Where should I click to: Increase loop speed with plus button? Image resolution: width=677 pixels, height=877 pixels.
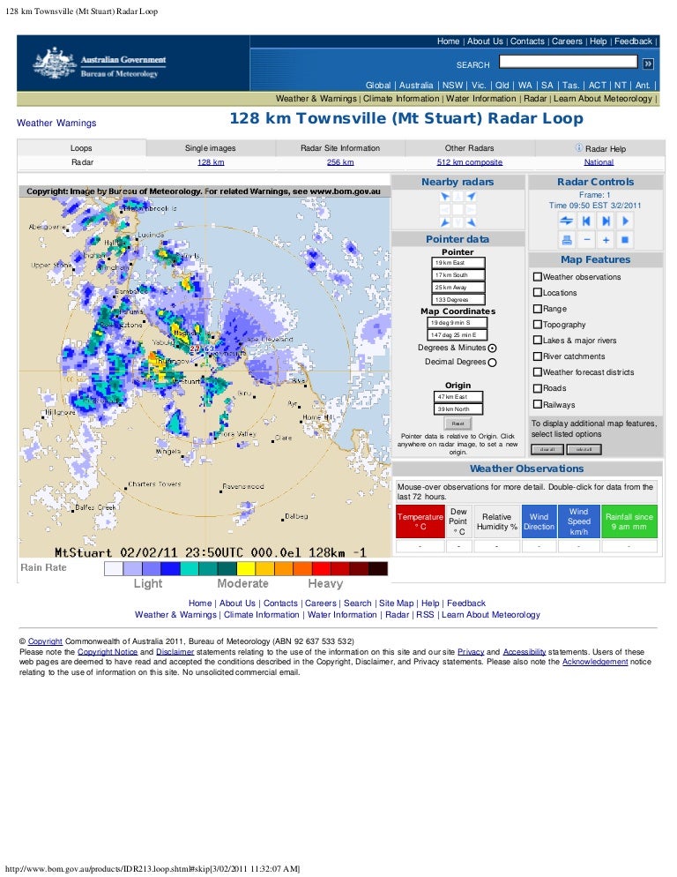(x=606, y=240)
